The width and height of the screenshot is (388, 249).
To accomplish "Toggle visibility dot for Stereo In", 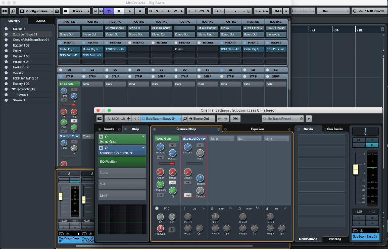I will coord(6,29).
